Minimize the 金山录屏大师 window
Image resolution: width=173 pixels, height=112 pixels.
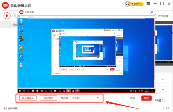tap(155, 4)
